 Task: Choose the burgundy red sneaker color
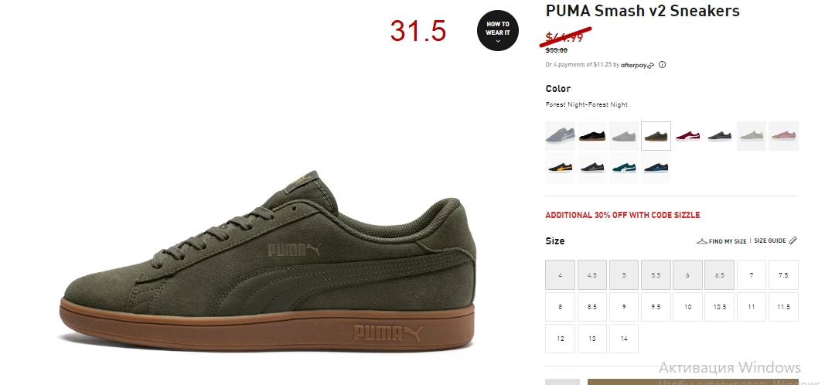coord(687,136)
